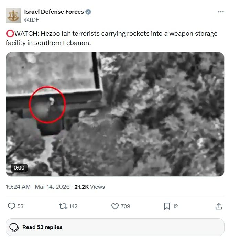Image resolution: width=229 pixels, height=240 pixels.
Task: Click the @IDF handle
Action: [31, 20]
